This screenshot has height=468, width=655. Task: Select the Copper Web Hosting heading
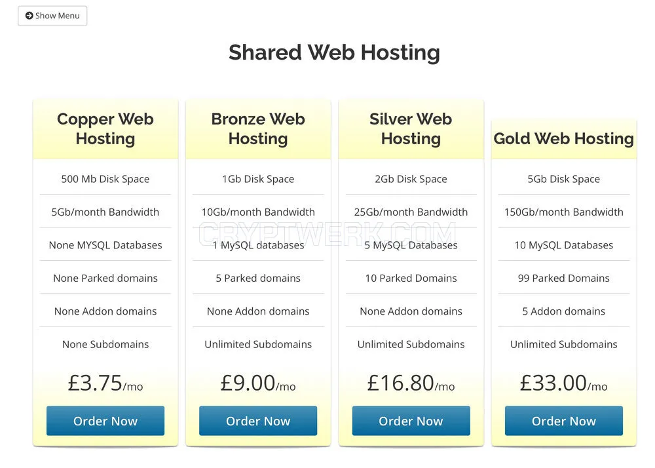tap(105, 128)
